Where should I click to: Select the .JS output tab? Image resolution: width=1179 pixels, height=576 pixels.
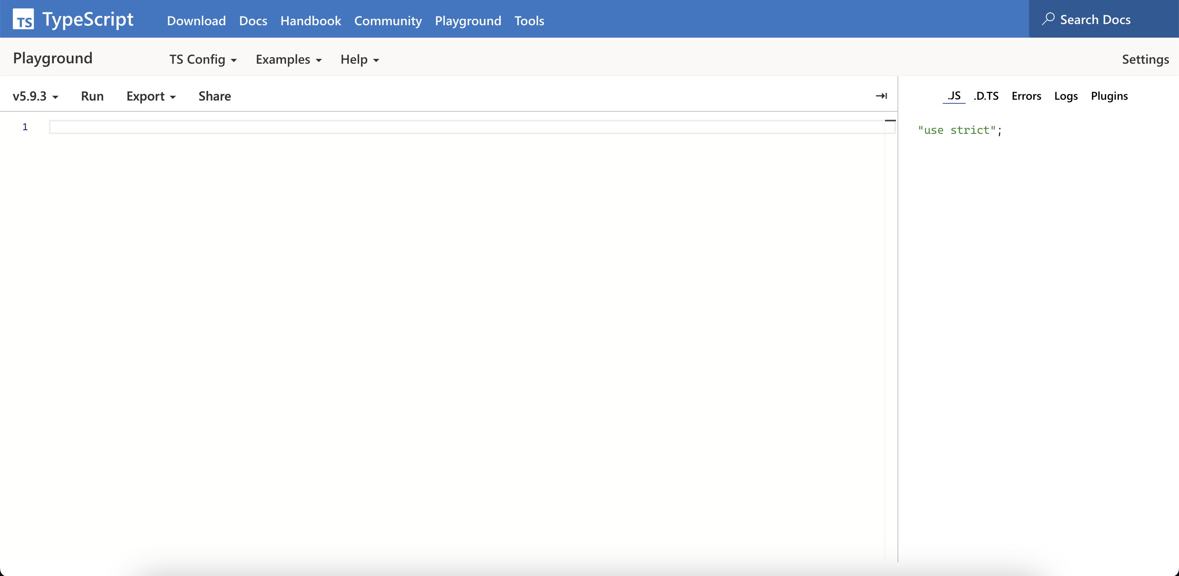point(954,96)
